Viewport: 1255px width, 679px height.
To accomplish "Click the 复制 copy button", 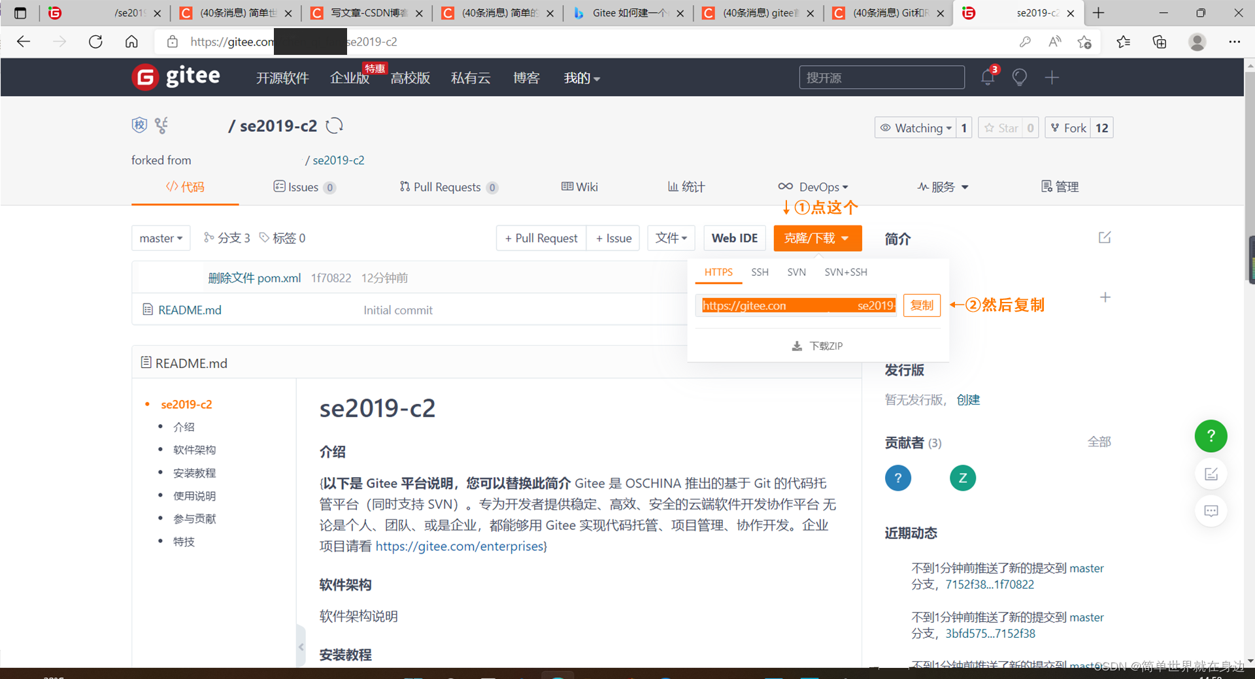I will (922, 305).
